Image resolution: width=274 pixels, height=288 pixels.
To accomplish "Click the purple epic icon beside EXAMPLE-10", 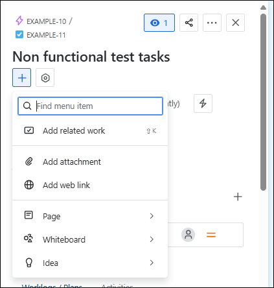I will (19, 21).
